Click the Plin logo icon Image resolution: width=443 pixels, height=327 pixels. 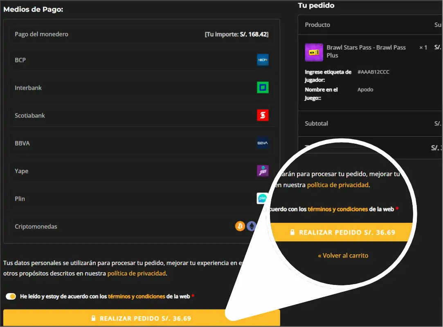click(x=262, y=198)
